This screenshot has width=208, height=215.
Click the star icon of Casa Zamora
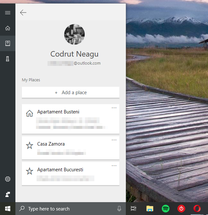30,145
